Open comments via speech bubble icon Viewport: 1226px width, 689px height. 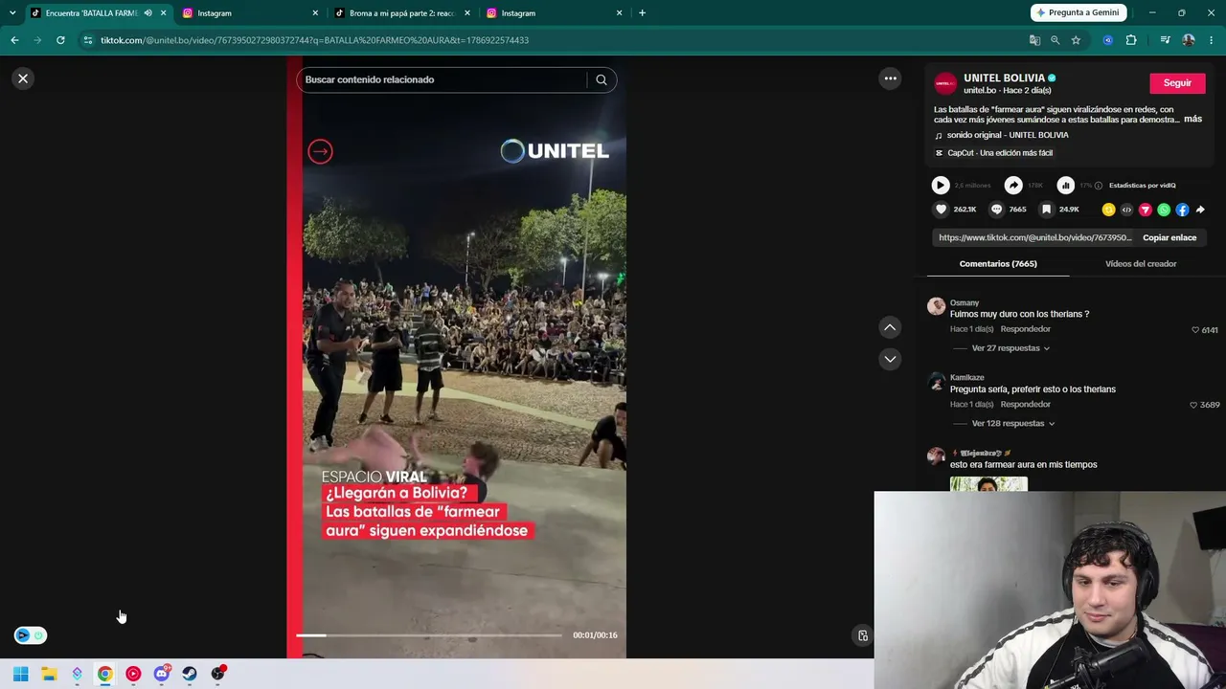point(996,210)
